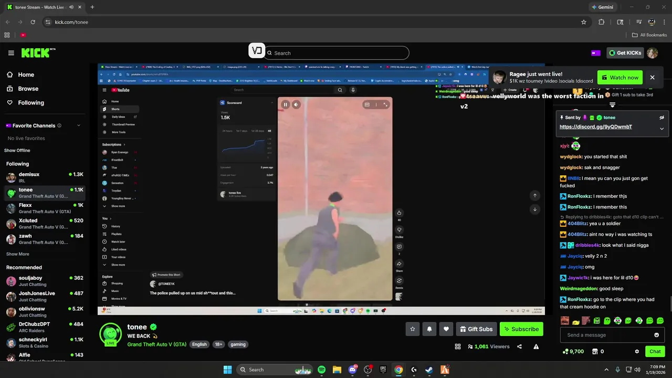The height and width of the screenshot is (378, 672).
Task: Open Flexx channel in Following
Action: pos(45,208)
